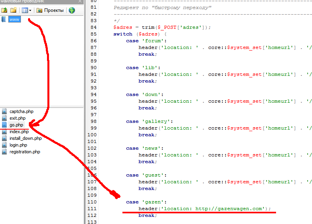This screenshot has width=312, height=224.
Task: Click the green globe upload icon
Action: pos(72,10)
